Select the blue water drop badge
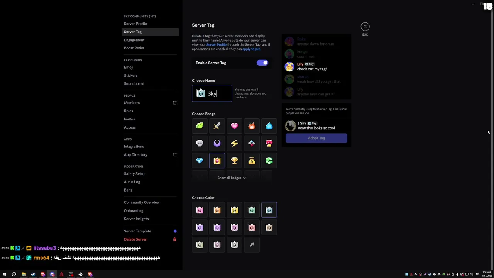Viewport: 494px width, 278px height. coord(269,126)
